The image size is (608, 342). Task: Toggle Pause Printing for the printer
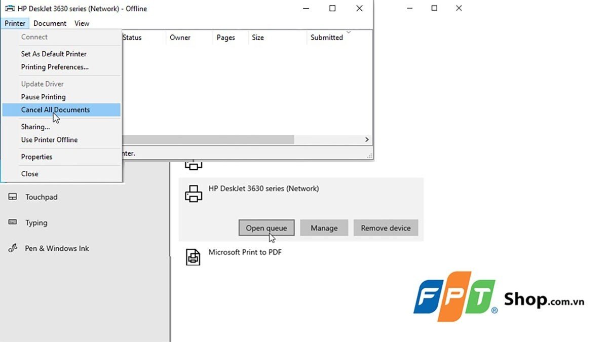click(x=43, y=97)
